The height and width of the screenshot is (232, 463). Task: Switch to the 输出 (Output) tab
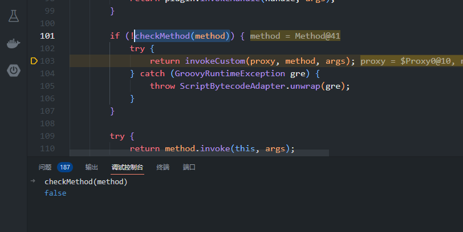tap(91, 167)
